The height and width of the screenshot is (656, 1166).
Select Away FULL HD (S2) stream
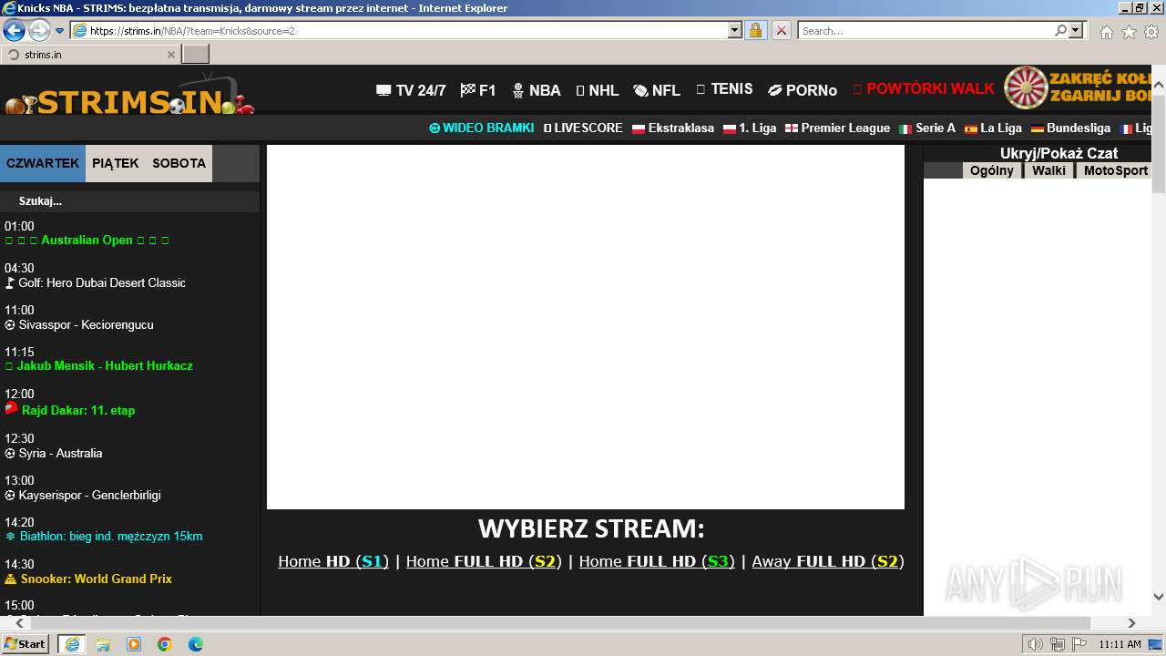pyautogui.click(x=828, y=561)
